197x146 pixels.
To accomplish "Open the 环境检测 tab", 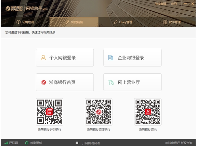I will click(x=25, y=22).
